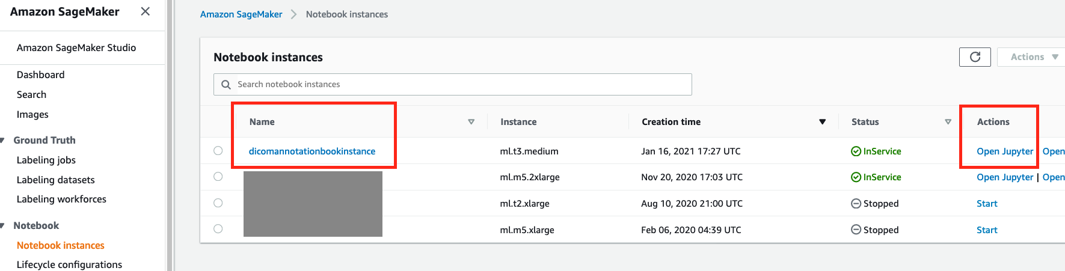Sort by Creation time column arrow

tap(822, 122)
